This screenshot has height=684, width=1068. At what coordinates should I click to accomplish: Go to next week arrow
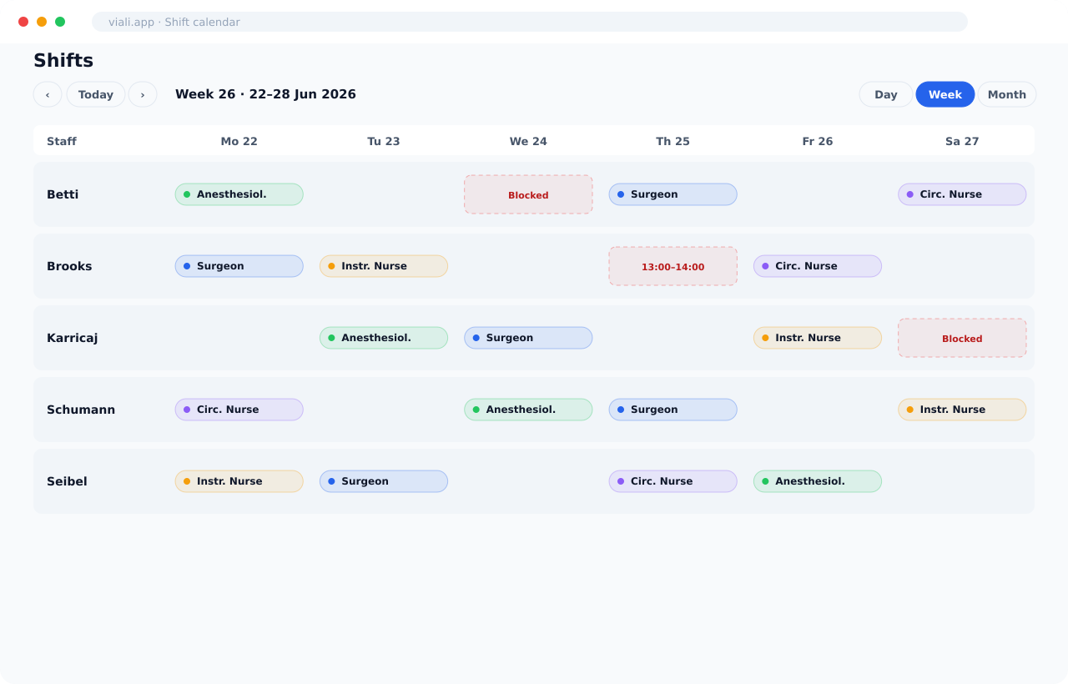143,94
